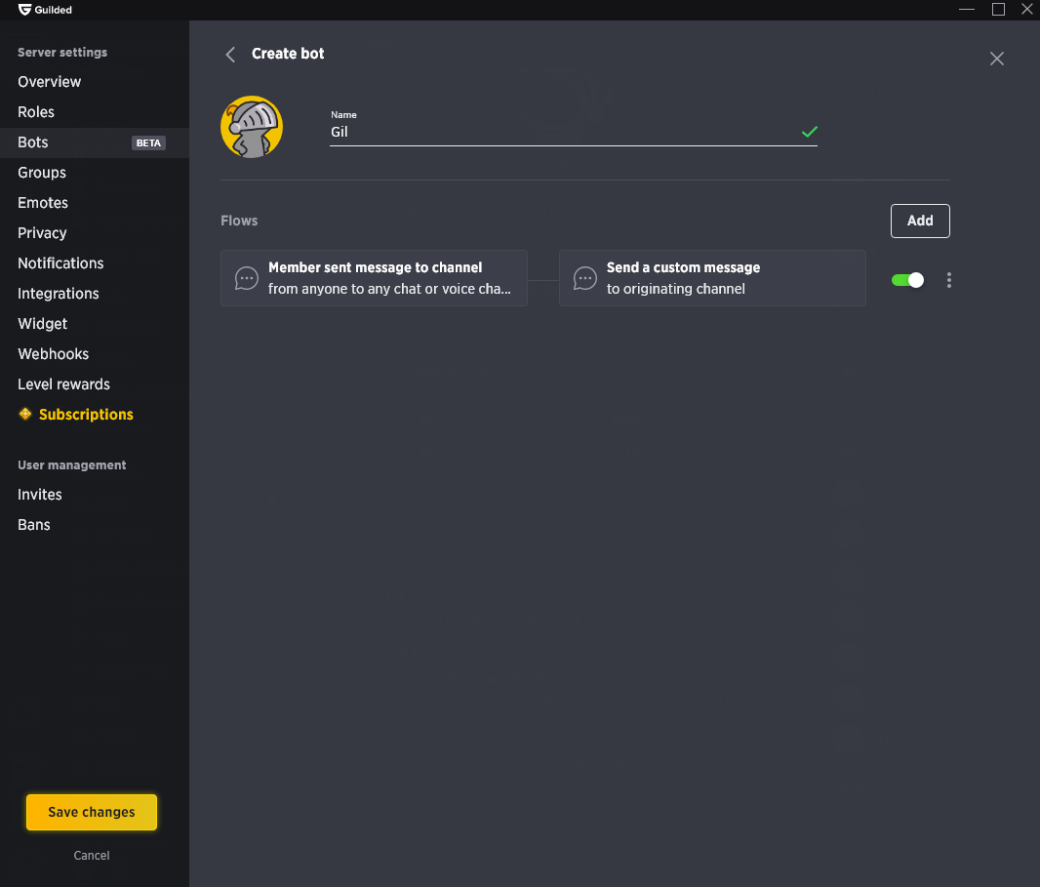This screenshot has width=1040, height=887.
Task: Minimize the Guilded window
Action: (967, 10)
